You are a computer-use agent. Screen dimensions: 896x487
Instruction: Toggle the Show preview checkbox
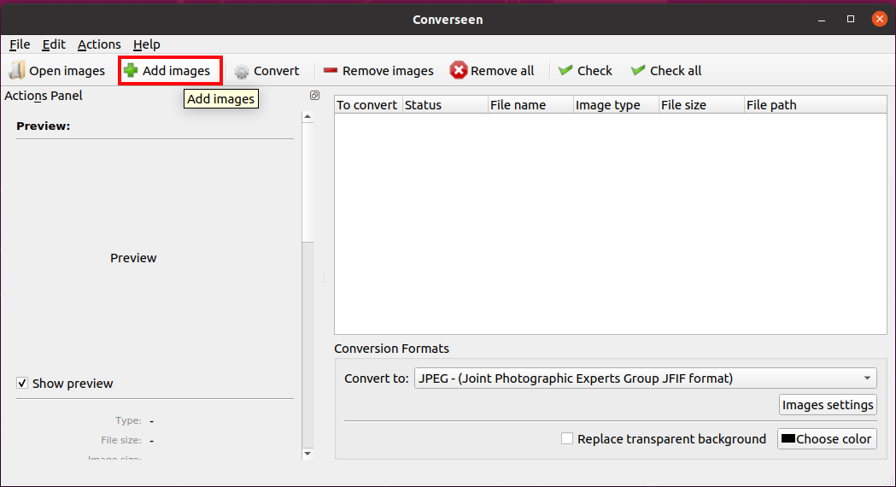[x=22, y=383]
